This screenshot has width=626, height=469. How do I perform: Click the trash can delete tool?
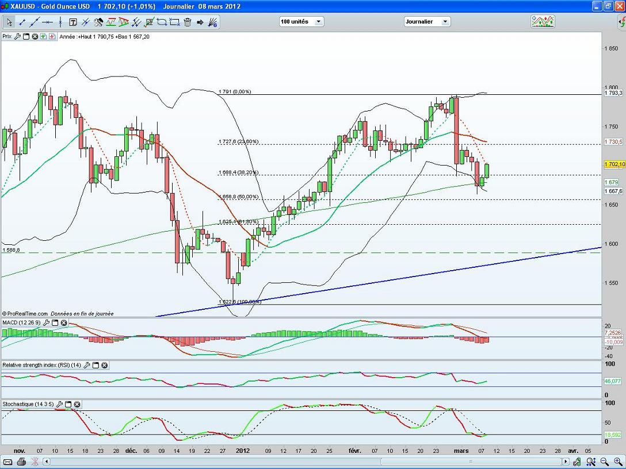point(188,22)
